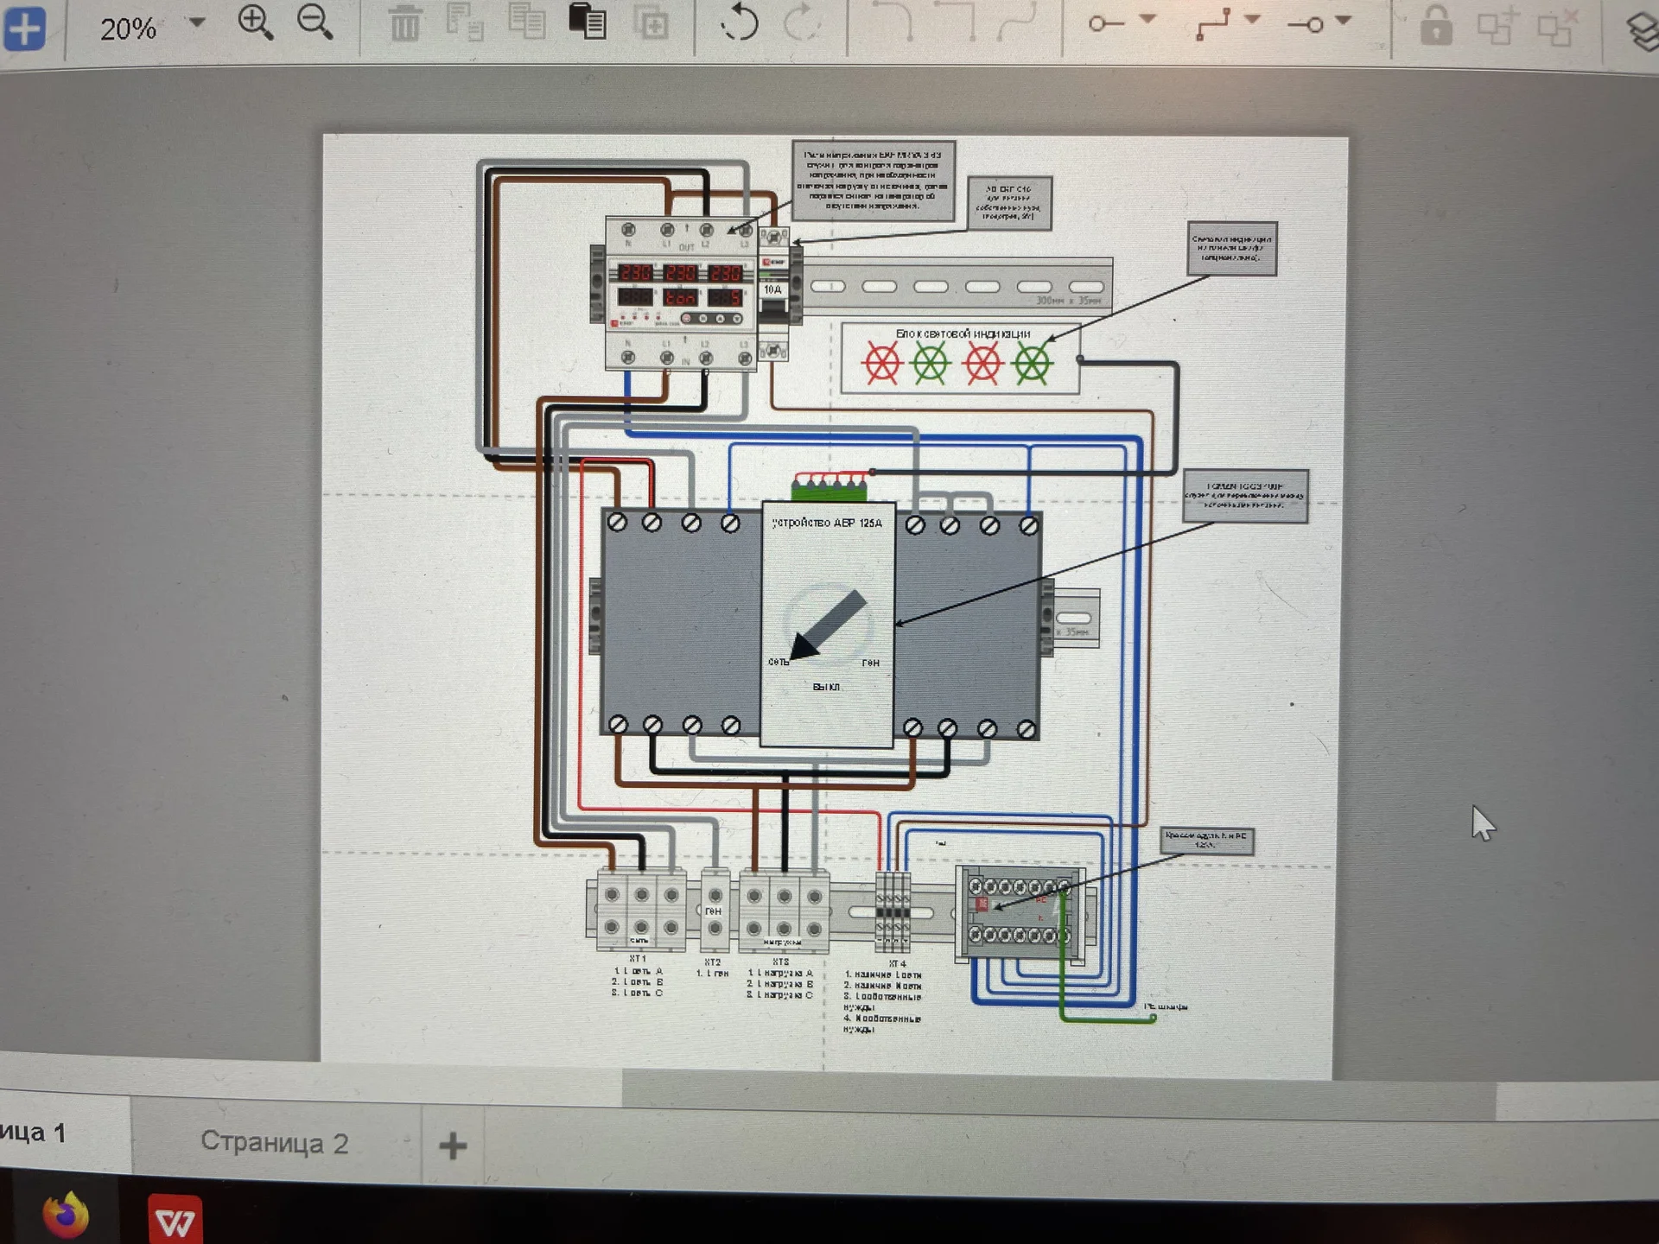Click the zoom out magnifier
Image resolution: width=1659 pixels, height=1244 pixels.
(315, 22)
